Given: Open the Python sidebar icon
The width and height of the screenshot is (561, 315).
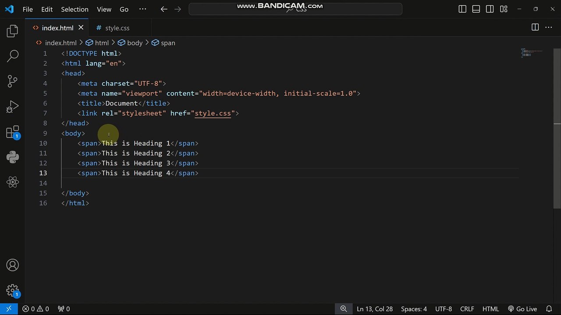Looking at the screenshot, I should [x=12, y=157].
